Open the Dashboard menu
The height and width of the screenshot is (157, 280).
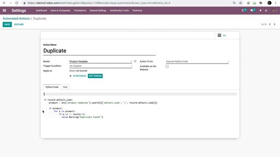(x=42, y=10)
